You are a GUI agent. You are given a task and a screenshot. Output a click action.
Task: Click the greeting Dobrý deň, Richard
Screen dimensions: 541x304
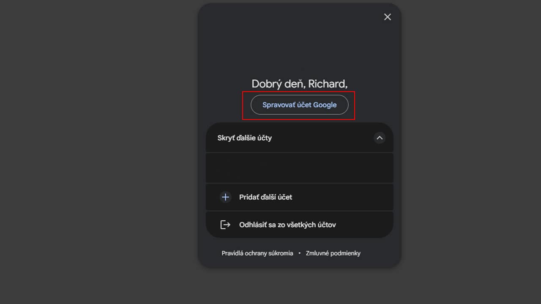click(x=299, y=84)
